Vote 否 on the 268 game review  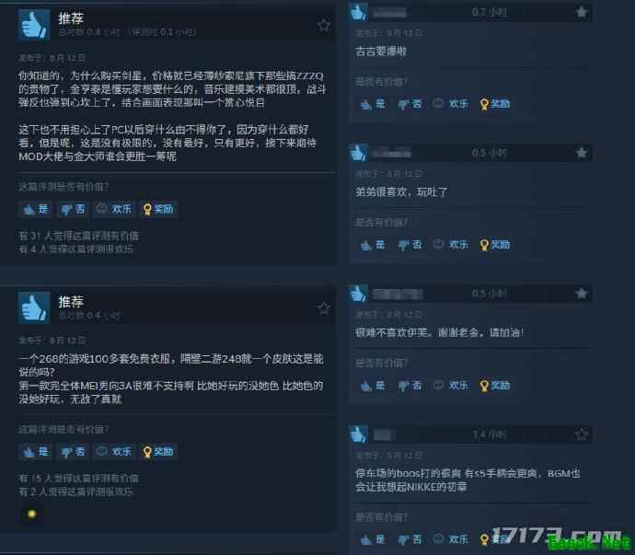pyautogui.click(x=73, y=452)
